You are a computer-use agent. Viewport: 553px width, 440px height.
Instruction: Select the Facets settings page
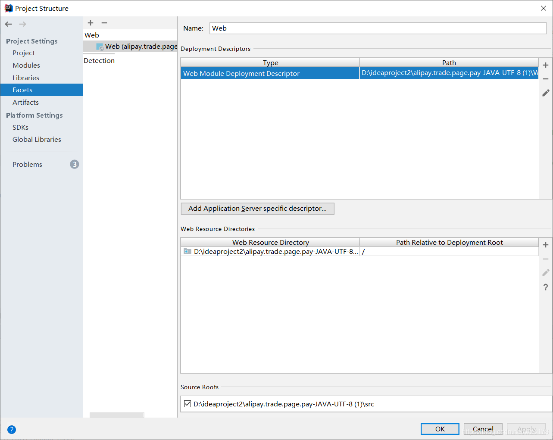click(x=41, y=90)
